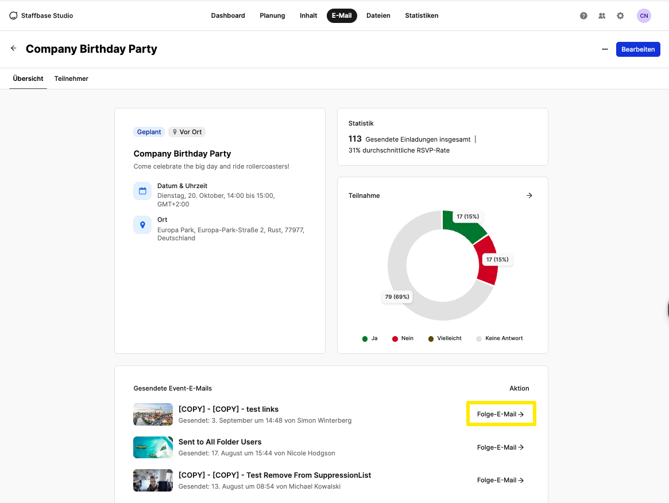Open the CN profile avatar

[x=644, y=15]
